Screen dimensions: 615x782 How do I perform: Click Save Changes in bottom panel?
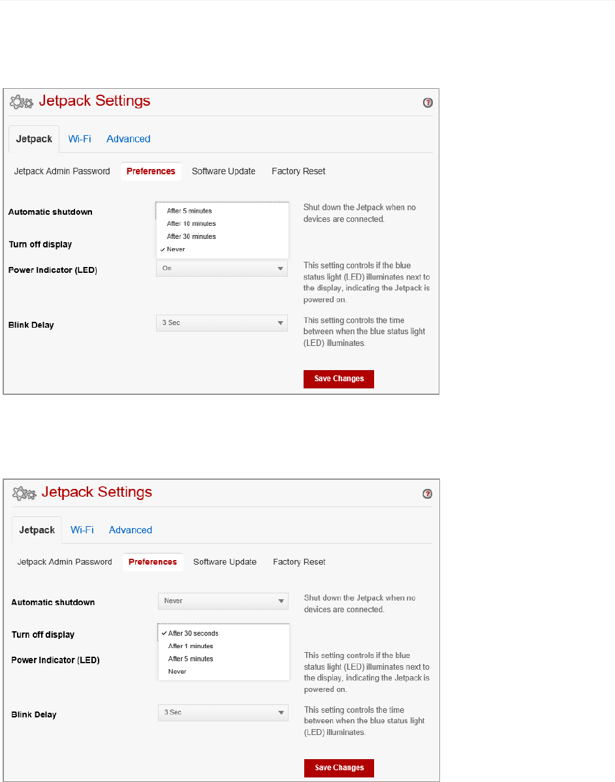click(x=339, y=768)
